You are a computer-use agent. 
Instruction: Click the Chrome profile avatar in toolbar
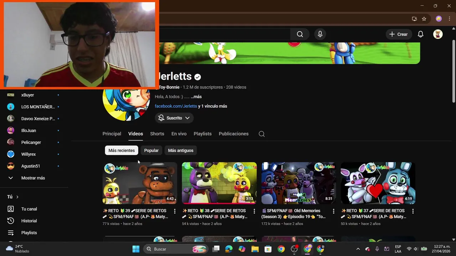439,19
